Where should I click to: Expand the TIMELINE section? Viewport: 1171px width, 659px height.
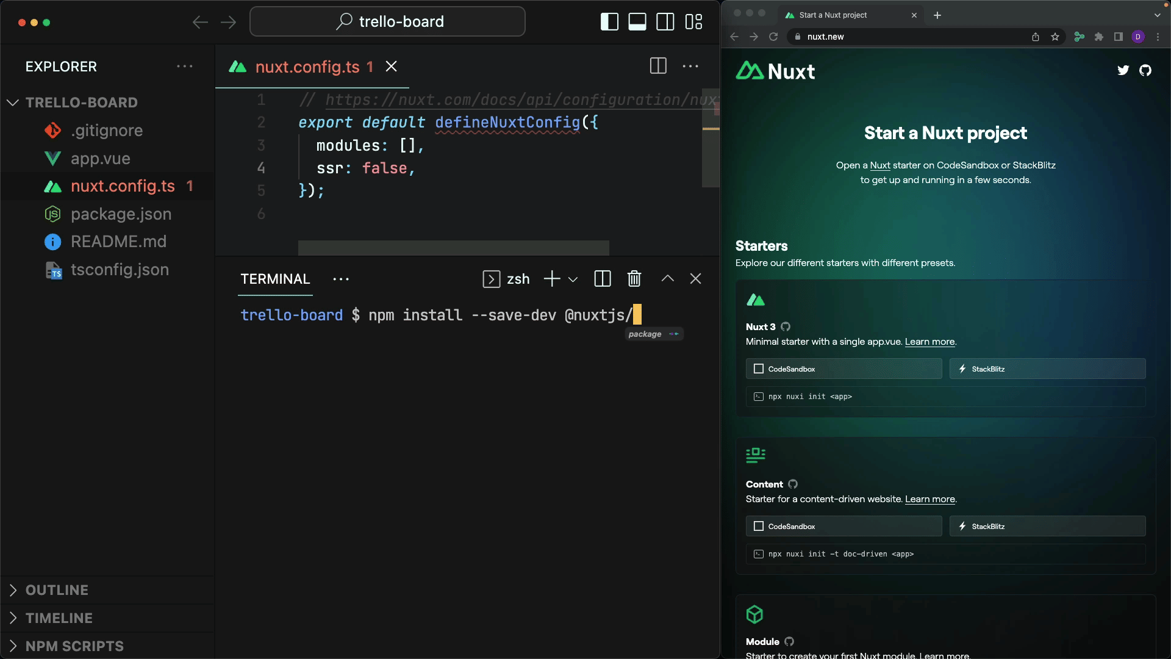(107, 618)
